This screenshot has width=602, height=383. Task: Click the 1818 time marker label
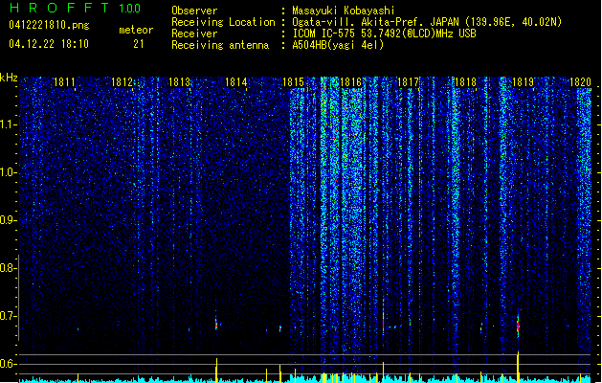pyautogui.click(x=465, y=82)
